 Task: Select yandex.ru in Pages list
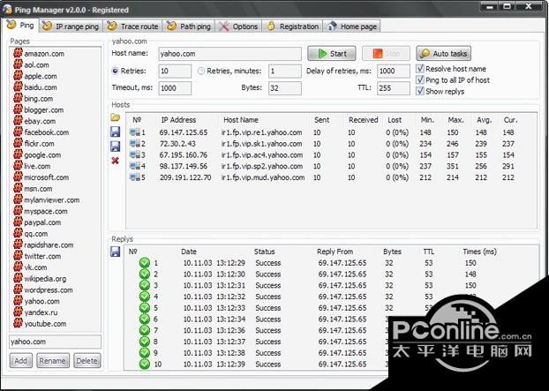41,312
